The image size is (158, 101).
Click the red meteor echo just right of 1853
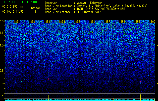pos(48,79)
